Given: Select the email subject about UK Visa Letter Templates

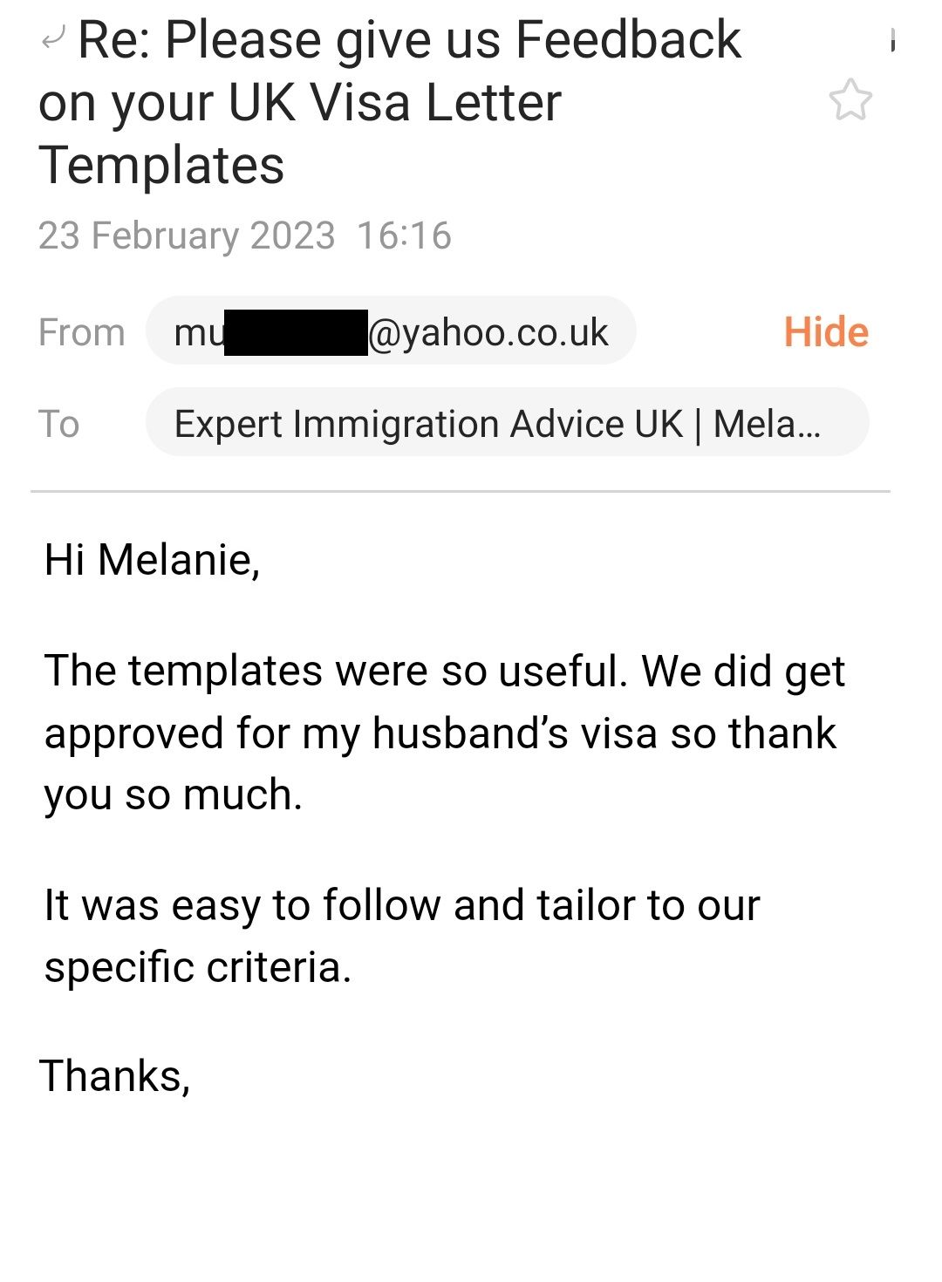Looking at the screenshot, I should point(390,103).
